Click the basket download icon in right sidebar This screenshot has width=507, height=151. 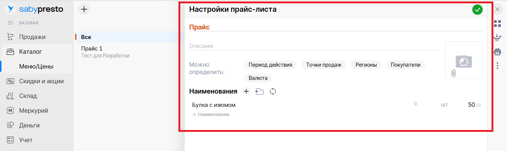click(497, 38)
